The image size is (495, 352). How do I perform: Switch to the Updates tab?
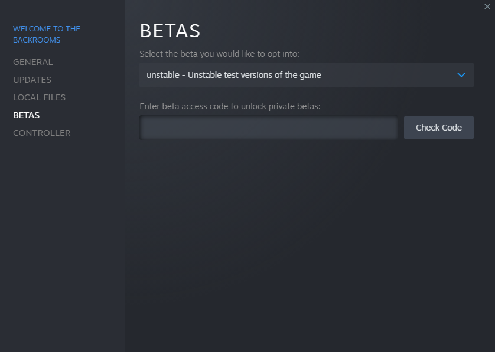[x=32, y=80]
